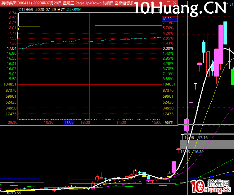Click the 18.74 top price label
This screenshot has width=234, height=195.
tap(12, 13)
